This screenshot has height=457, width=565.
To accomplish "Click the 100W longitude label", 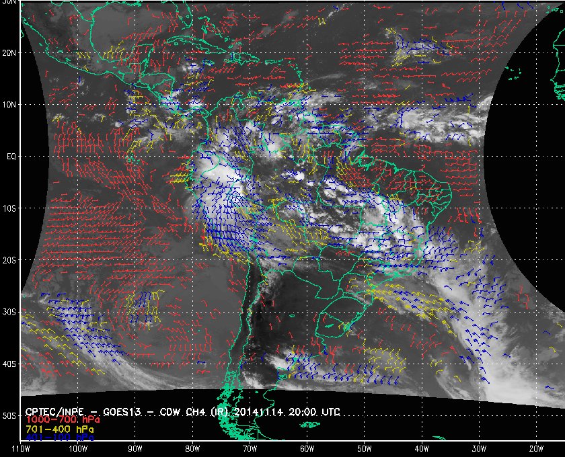I will (78, 449).
